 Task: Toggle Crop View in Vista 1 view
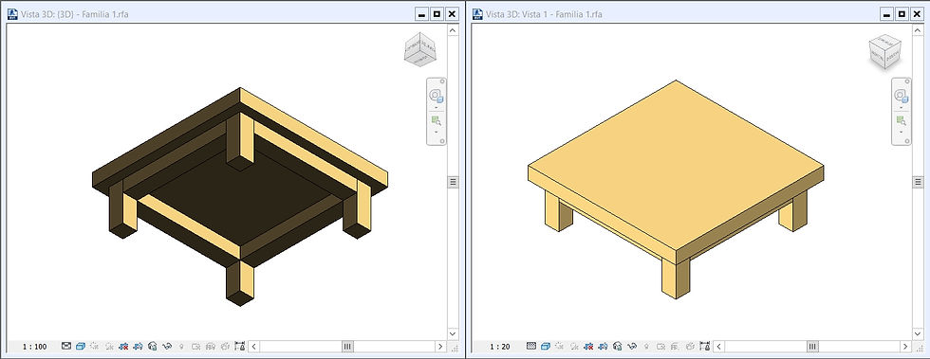[x=588, y=346]
